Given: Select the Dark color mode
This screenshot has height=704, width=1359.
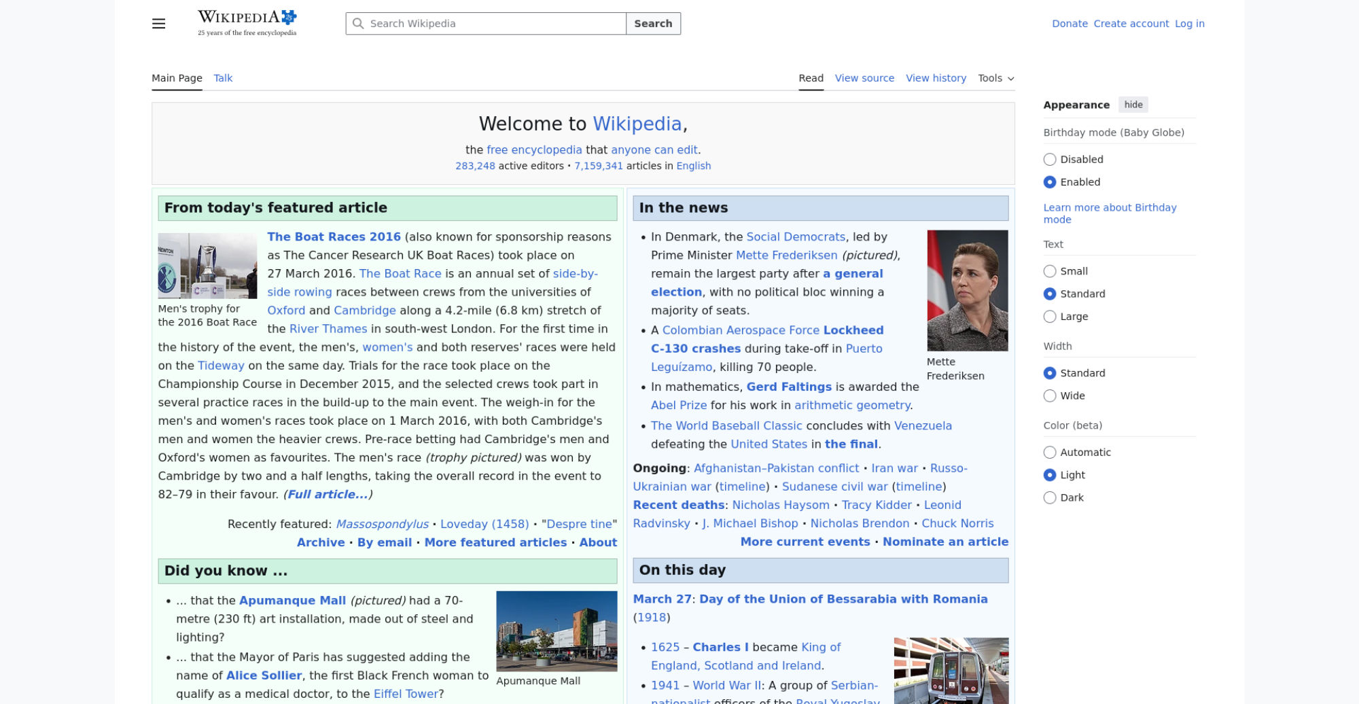Looking at the screenshot, I should pos(1050,497).
